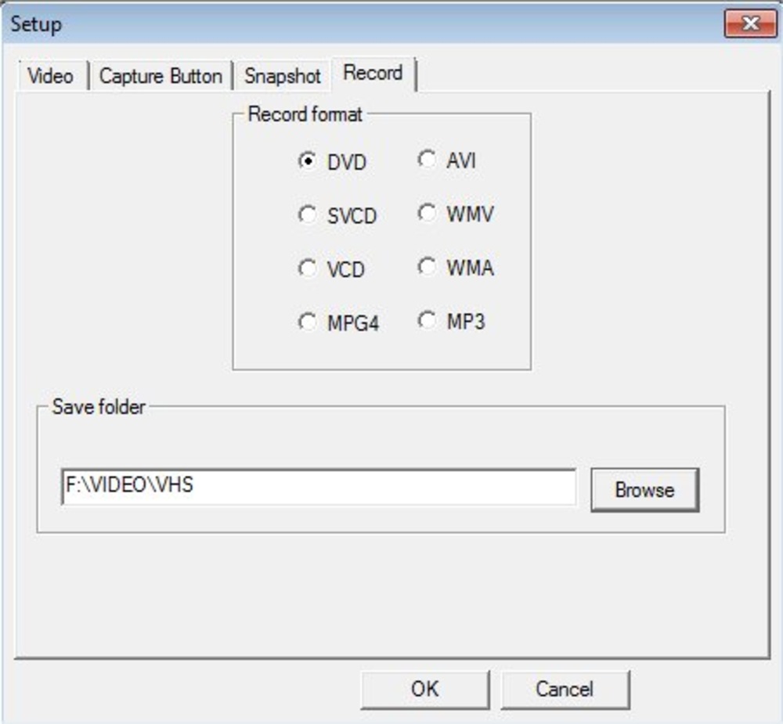
Task: Select the SVCD radio button
Action: [308, 214]
